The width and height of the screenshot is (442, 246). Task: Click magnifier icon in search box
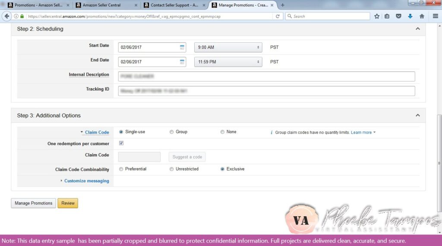(x=290, y=16)
